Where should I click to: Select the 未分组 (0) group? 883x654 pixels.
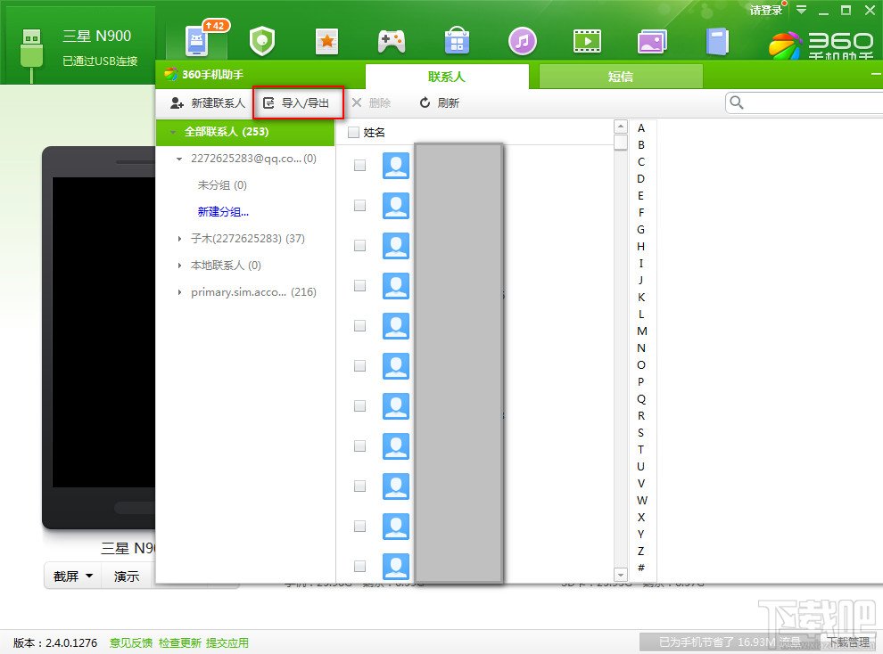tap(222, 185)
